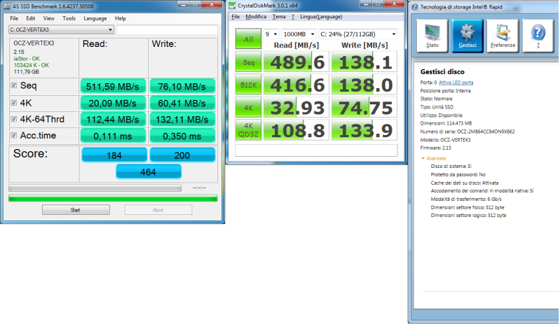The height and width of the screenshot is (324, 560).
Task: Expand the 1000MB test size dropdown
Action: pos(297,34)
